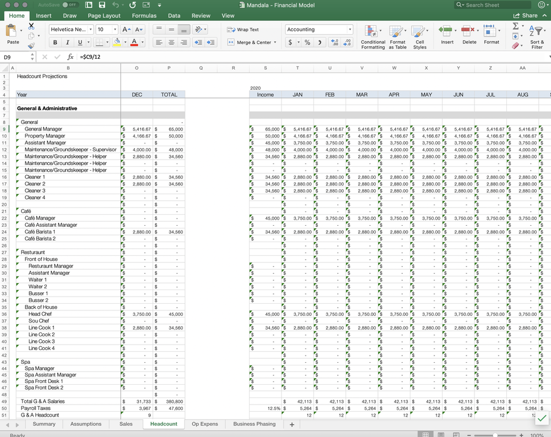
Task: Click the zoom slider handle
Action: 495,435
